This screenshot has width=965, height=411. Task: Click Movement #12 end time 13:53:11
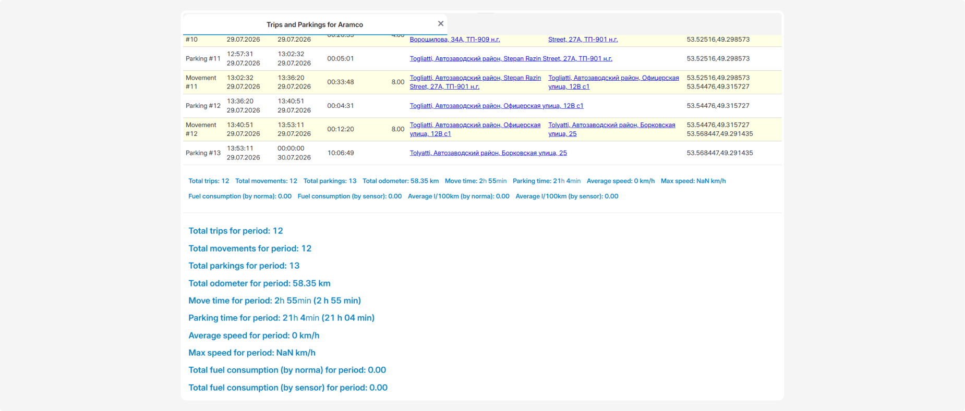point(291,125)
